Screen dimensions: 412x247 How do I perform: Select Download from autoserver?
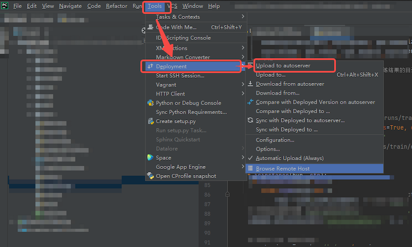tap(314, 84)
